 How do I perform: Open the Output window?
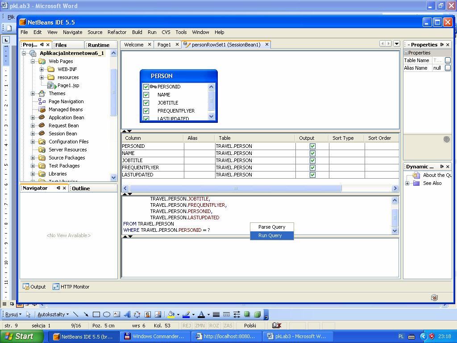(x=34, y=287)
